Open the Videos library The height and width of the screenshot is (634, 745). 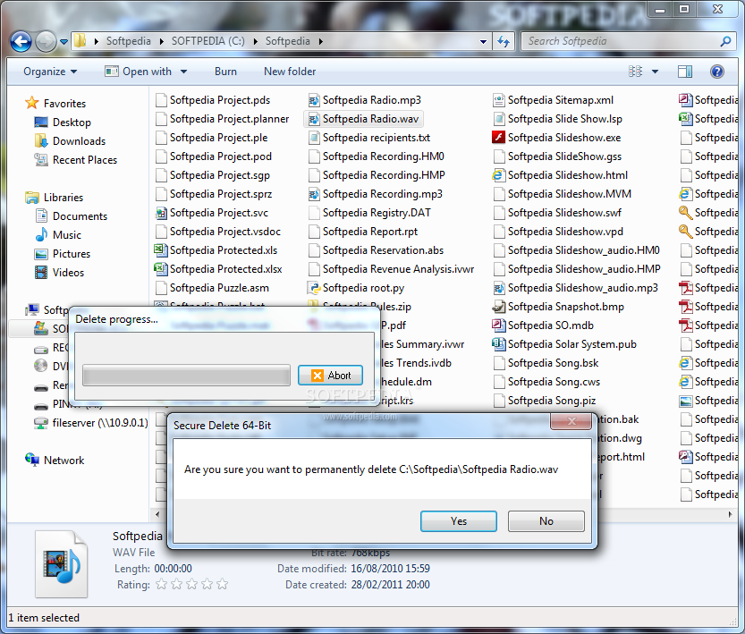(59, 273)
